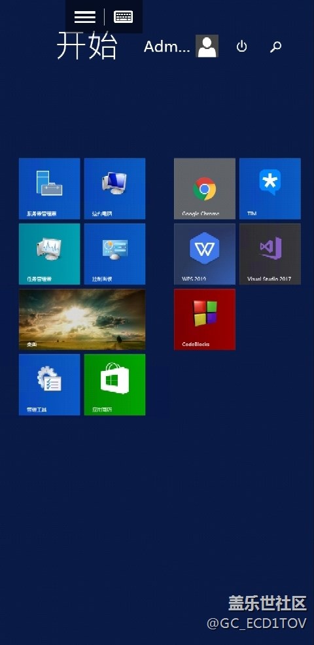This screenshot has height=645, width=314.
Task: Open the TIM app tile
Action: [x=270, y=188]
